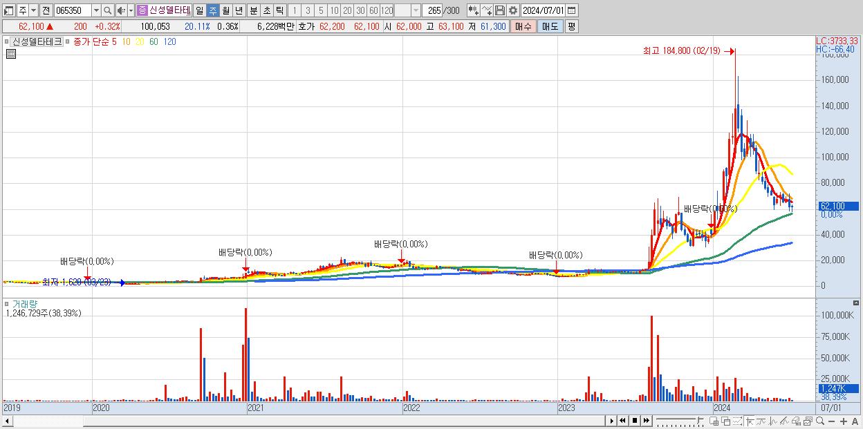
Task: Select the 1 interval preset
Action: click(295, 10)
